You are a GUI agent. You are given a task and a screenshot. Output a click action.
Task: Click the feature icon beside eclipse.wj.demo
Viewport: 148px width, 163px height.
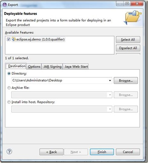pos(14,39)
